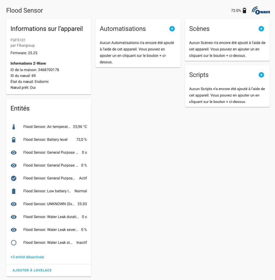Click AJOUTER À LOVELACE button

click(x=32, y=270)
